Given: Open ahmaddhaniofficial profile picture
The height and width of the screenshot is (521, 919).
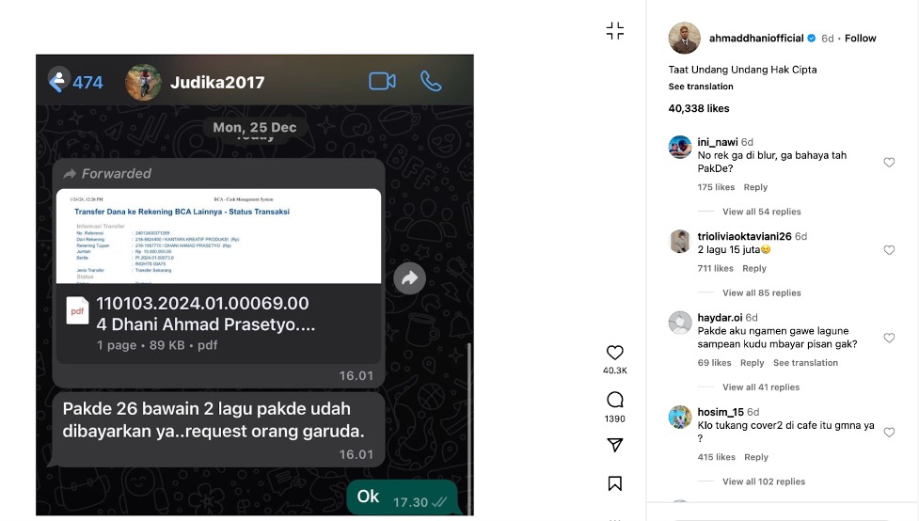Looking at the screenshot, I should click(x=685, y=39).
